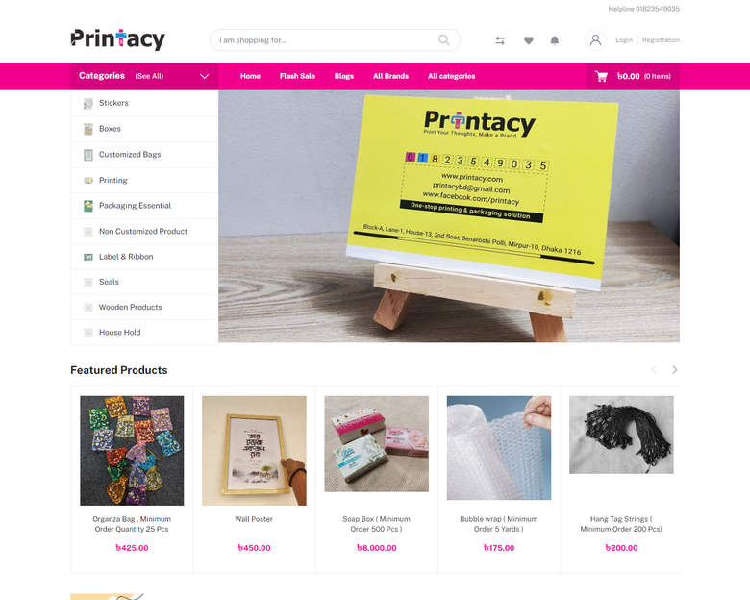Open the wishlist heart icon
The height and width of the screenshot is (600, 750).
click(528, 40)
